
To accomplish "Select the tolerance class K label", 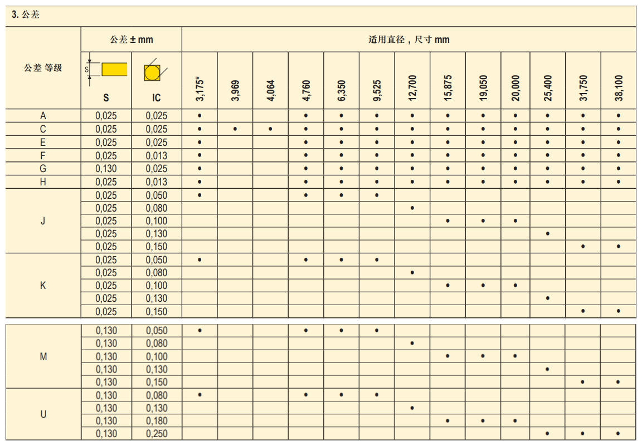I will click(x=43, y=286).
